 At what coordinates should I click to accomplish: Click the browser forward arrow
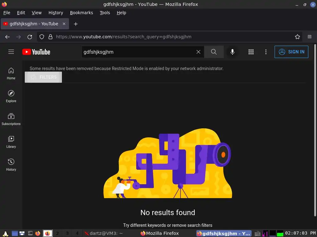19,37
